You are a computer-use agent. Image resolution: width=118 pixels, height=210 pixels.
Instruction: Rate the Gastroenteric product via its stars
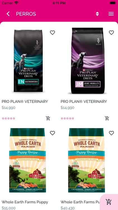coord(8,118)
